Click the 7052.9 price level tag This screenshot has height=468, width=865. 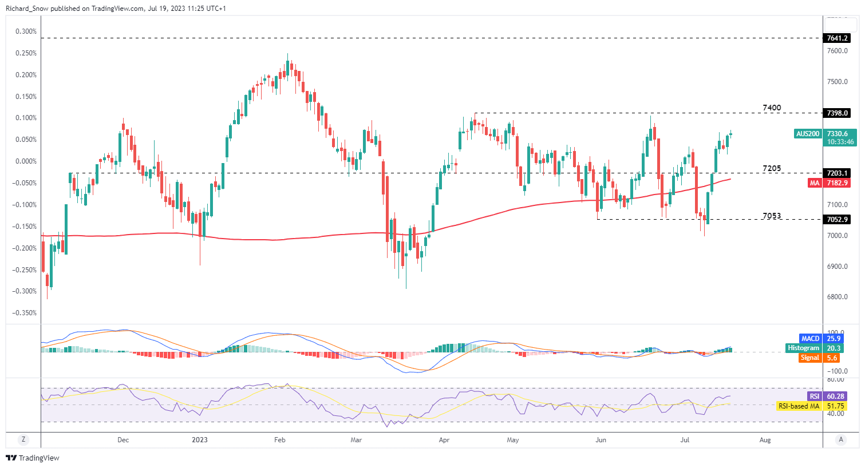pos(838,219)
